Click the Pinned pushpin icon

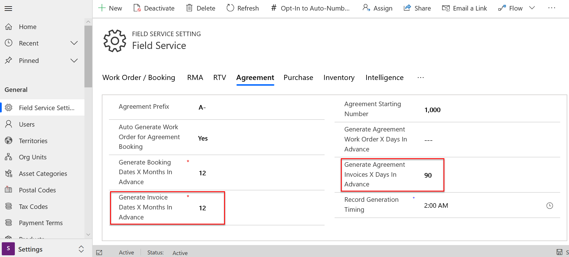coord(9,60)
